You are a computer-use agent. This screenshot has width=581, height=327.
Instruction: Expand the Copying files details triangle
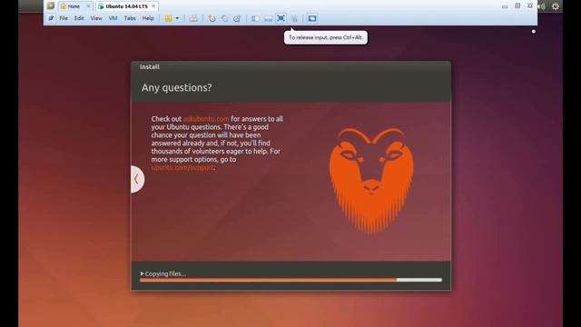tap(142, 273)
